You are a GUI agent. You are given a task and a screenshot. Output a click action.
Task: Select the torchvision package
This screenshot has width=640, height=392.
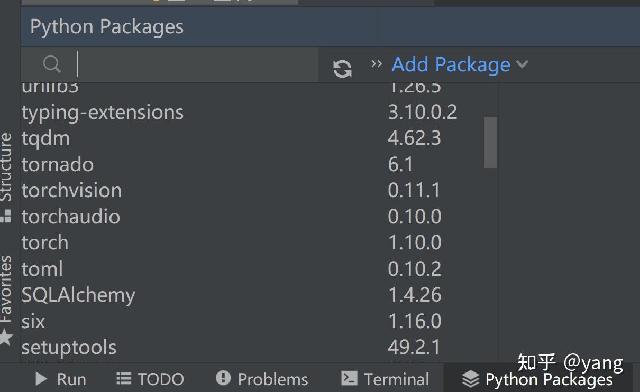click(72, 190)
